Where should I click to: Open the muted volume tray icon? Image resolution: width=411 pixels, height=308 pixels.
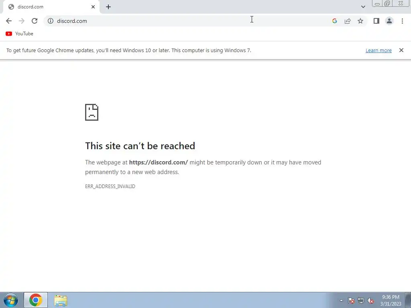coord(370,301)
